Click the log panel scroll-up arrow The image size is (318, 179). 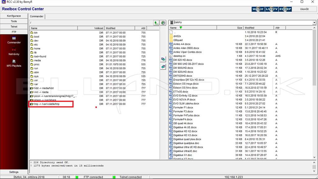pos(314,163)
